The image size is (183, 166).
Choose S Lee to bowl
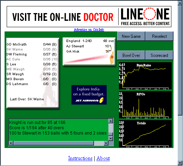32,64
